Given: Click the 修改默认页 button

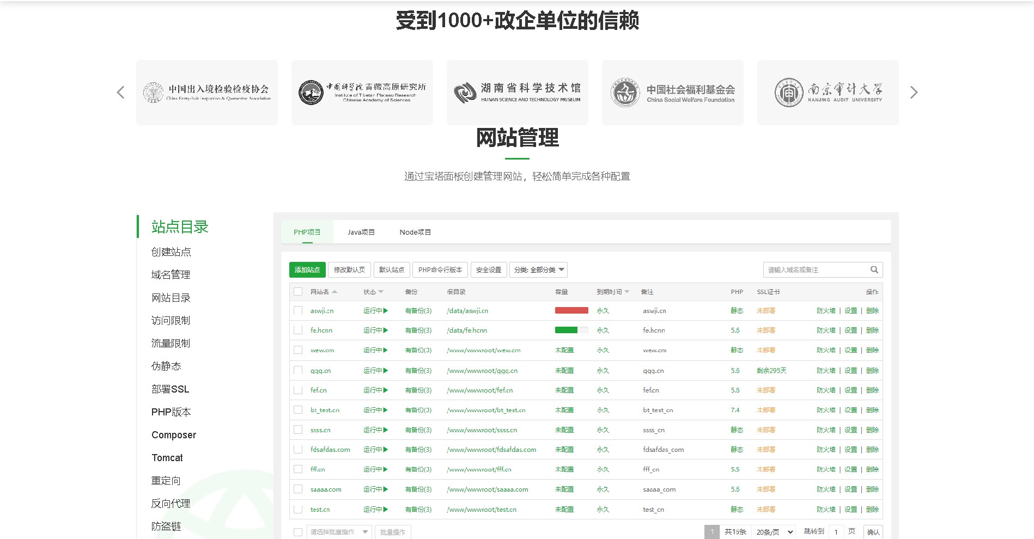Looking at the screenshot, I should (349, 270).
